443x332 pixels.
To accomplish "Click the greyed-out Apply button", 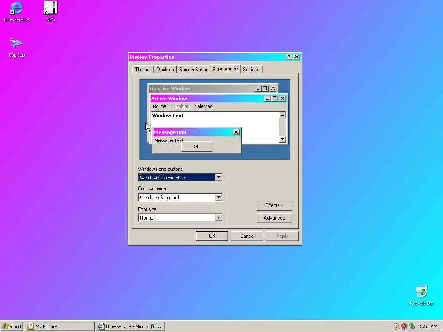I will (x=282, y=236).
